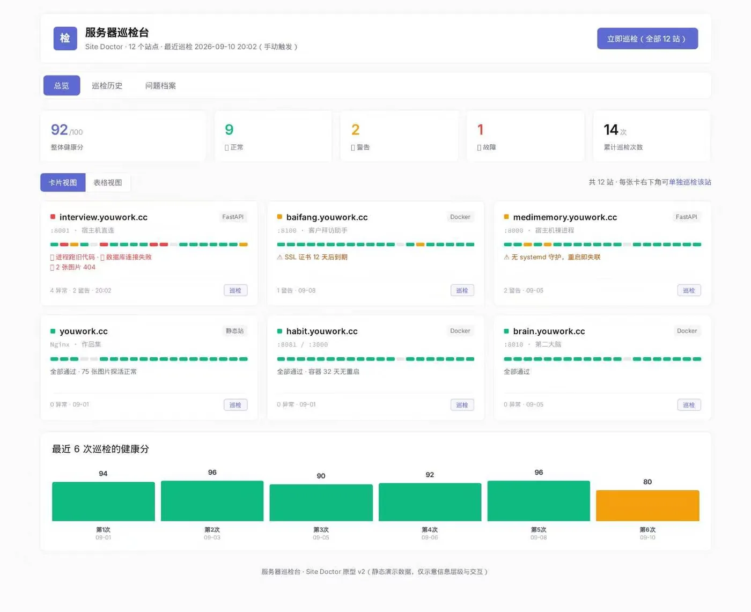The height and width of the screenshot is (612, 751).
Task: Click the systemd warning triangle icon
Action: [506, 257]
